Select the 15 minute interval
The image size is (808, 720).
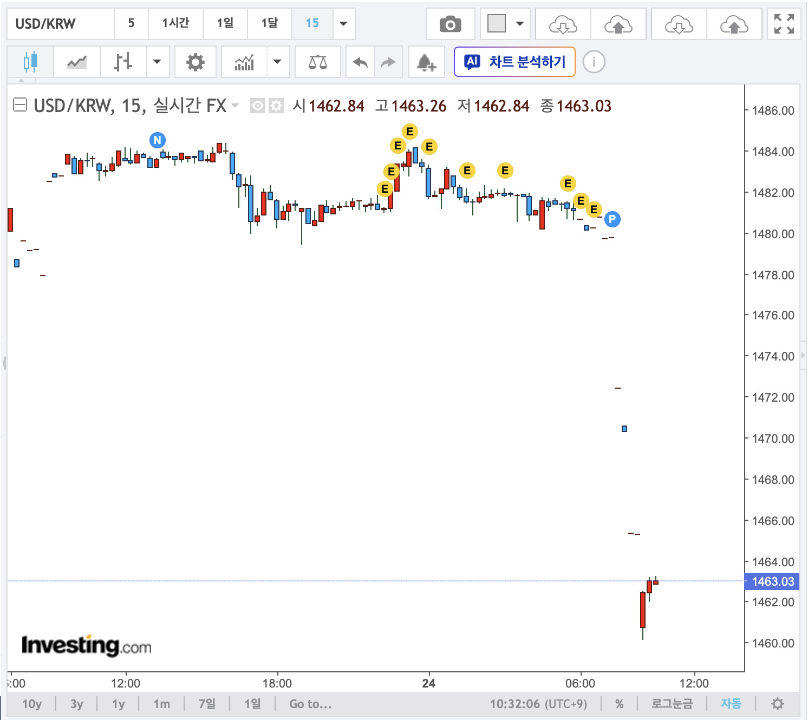312,23
